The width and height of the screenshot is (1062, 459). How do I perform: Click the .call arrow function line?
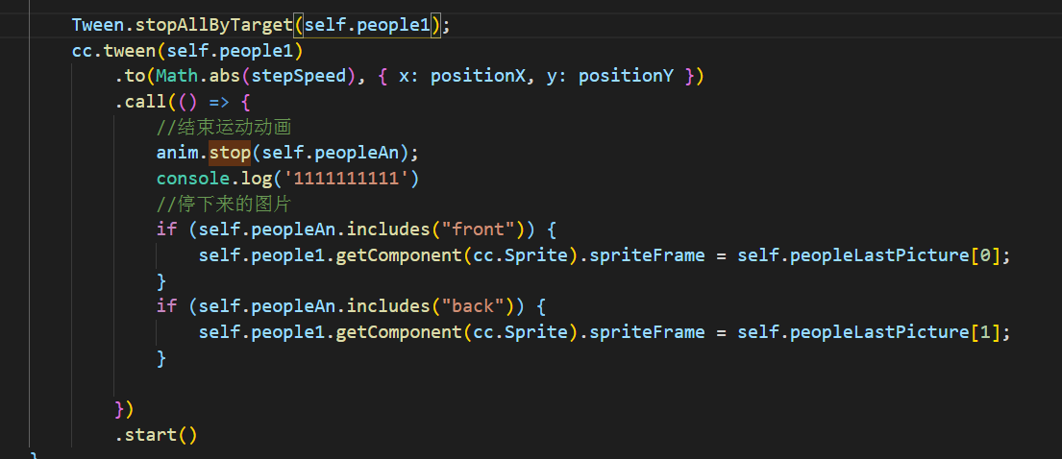tap(183, 102)
